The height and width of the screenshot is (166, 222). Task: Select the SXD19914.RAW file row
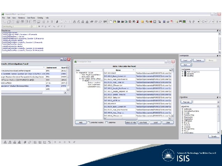(138, 104)
